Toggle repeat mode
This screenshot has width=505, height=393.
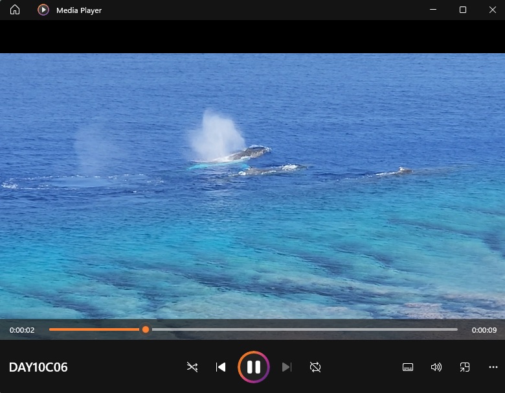(x=315, y=367)
